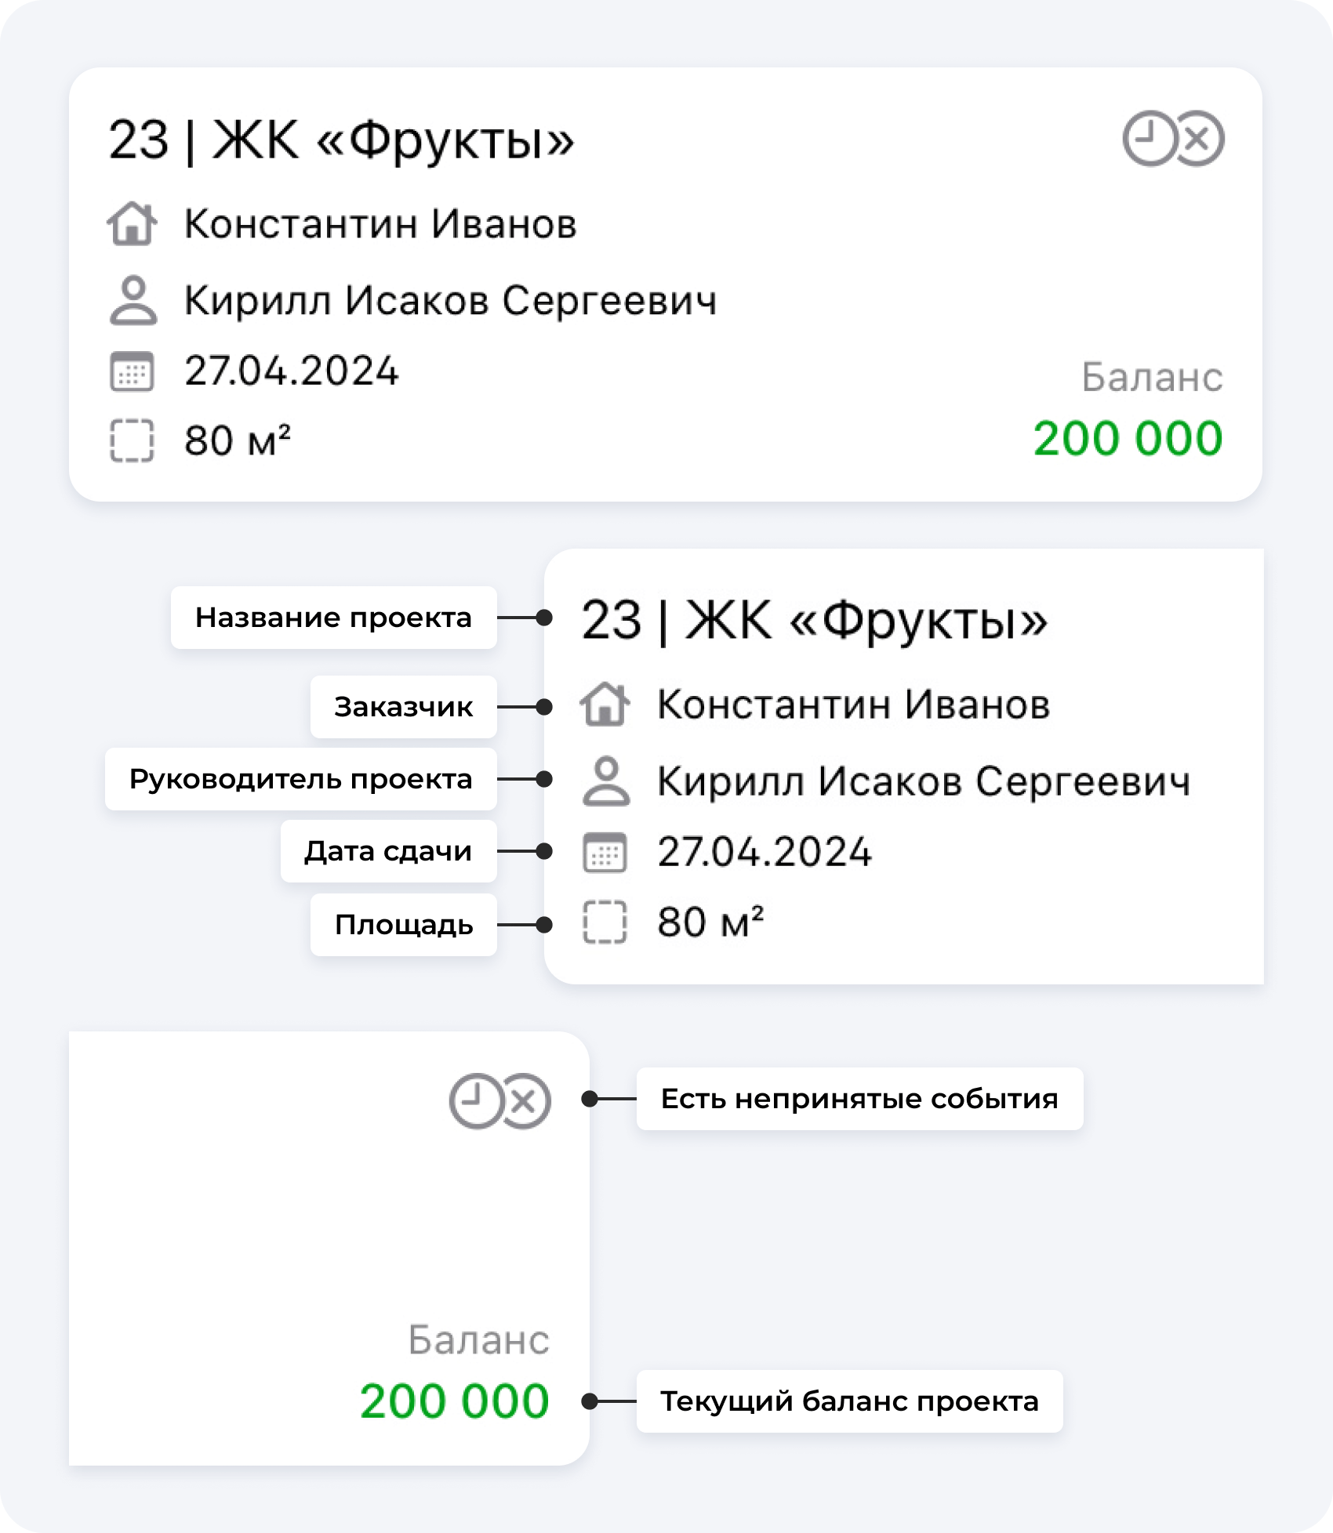Viewport: 1333px width, 1533px height.
Task: Select the 'Название проекта' callout label
Action: (333, 618)
